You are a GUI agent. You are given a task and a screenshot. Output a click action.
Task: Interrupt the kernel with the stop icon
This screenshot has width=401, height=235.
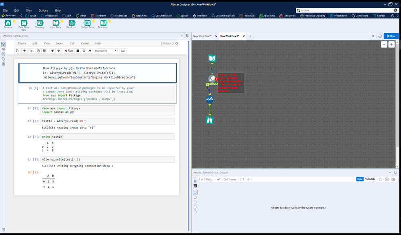coord(78,51)
